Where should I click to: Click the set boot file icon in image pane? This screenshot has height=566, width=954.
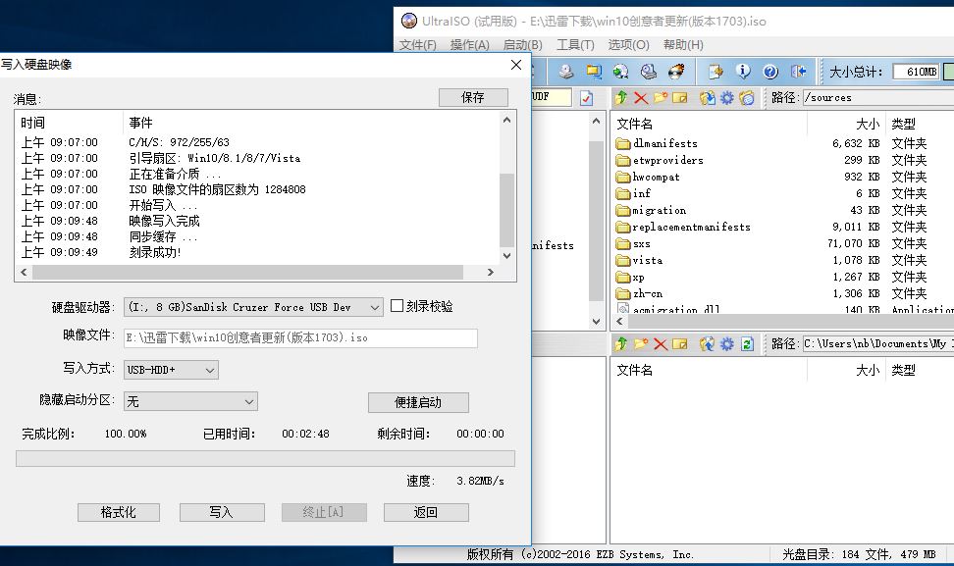(x=747, y=98)
